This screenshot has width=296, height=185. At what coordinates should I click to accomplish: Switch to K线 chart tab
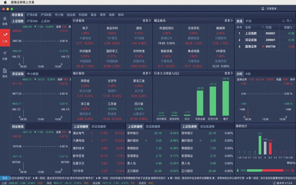coord(248,74)
